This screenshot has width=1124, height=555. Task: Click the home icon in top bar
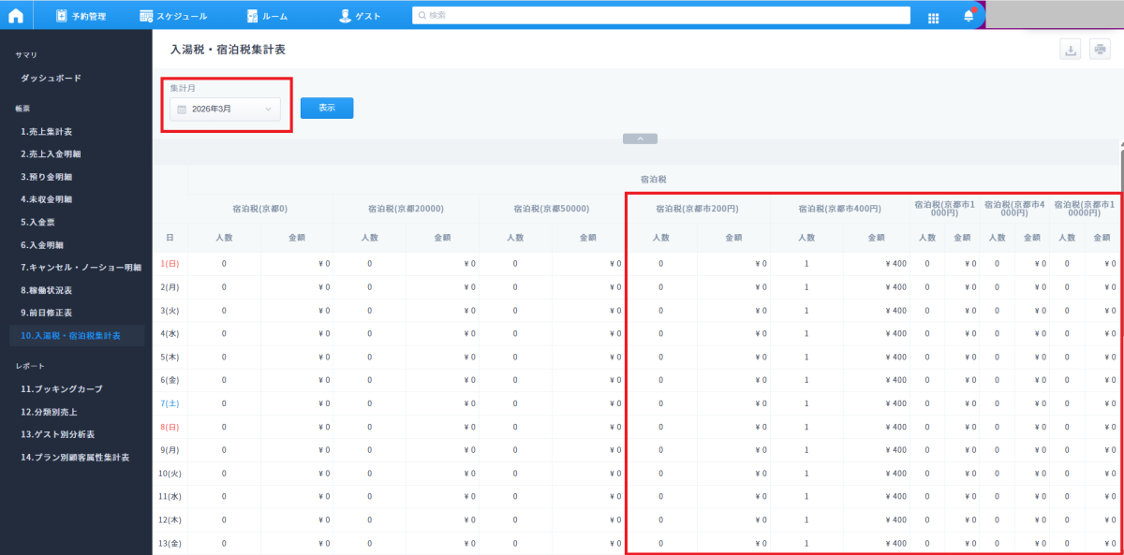(16, 15)
